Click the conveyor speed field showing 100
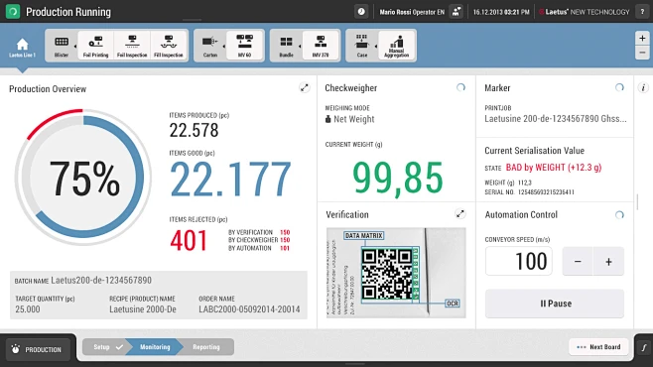This screenshot has height=367, width=653. point(519,261)
